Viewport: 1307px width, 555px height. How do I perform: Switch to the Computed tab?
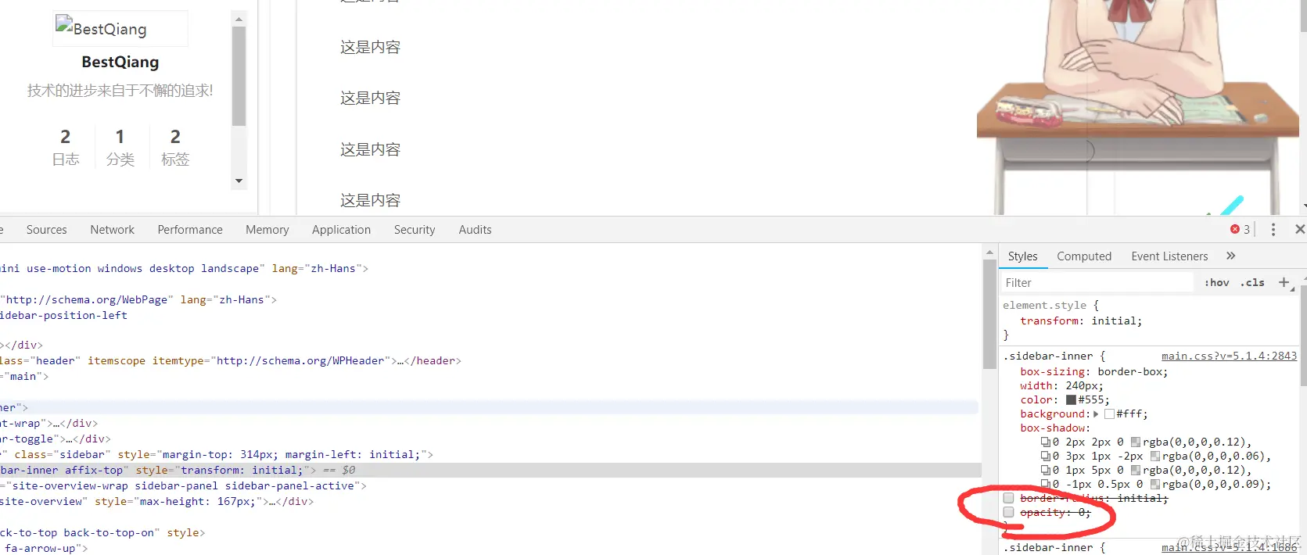[x=1084, y=256]
